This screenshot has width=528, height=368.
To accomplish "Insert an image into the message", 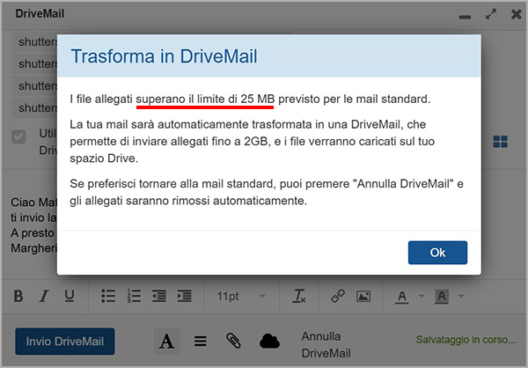I will coord(363,296).
